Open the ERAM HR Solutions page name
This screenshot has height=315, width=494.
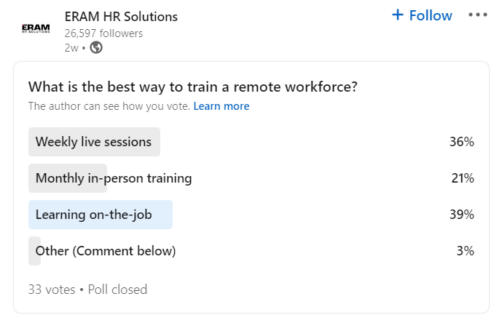click(121, 17)
